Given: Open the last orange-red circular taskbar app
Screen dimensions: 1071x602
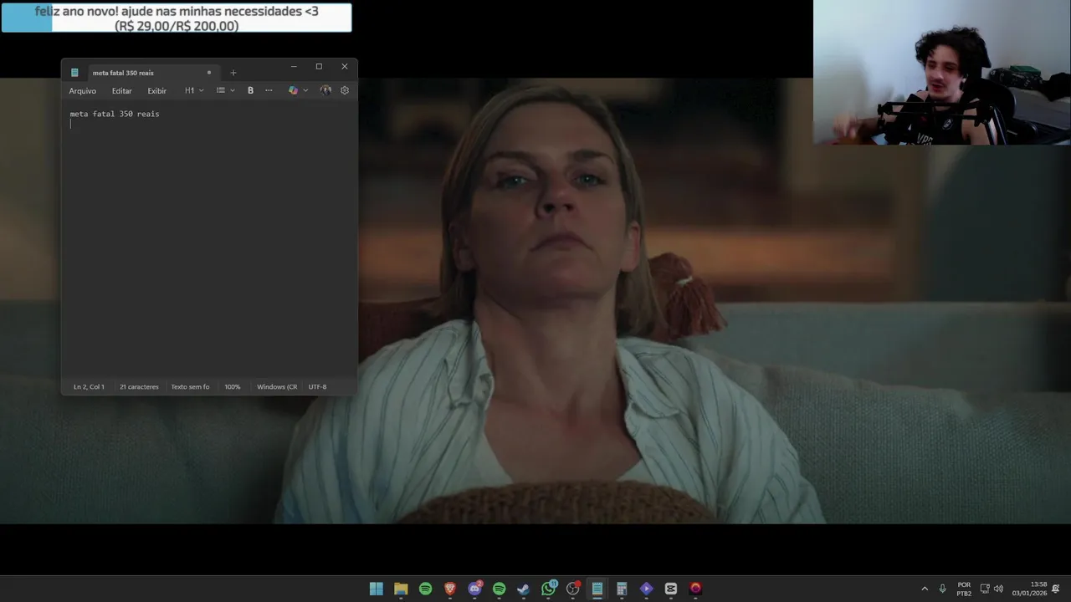Looking at the screenshot, I should tap(695, 589).
